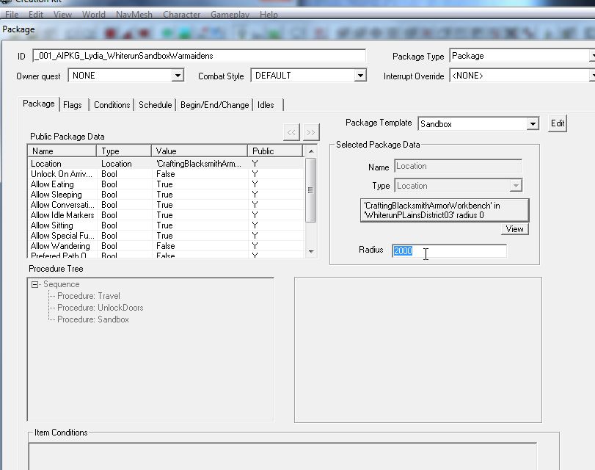595x470 pixels.
Task: Click inside the Item Conditions list box
Action: click(282, 456)
